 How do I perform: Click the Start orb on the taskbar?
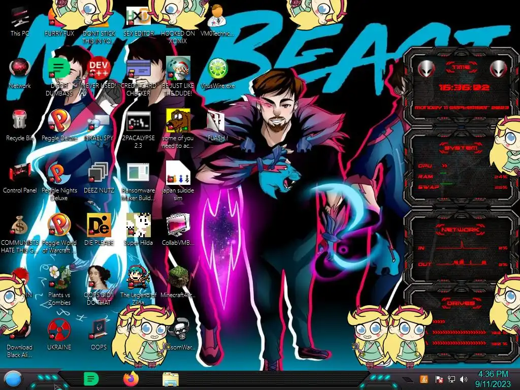coord(14,379)
